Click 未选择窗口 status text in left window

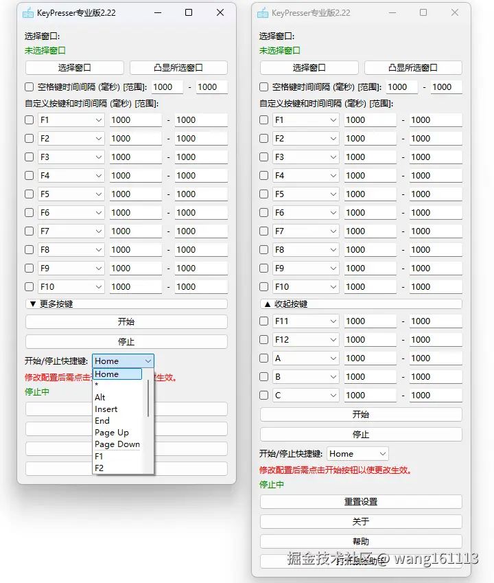45,51
